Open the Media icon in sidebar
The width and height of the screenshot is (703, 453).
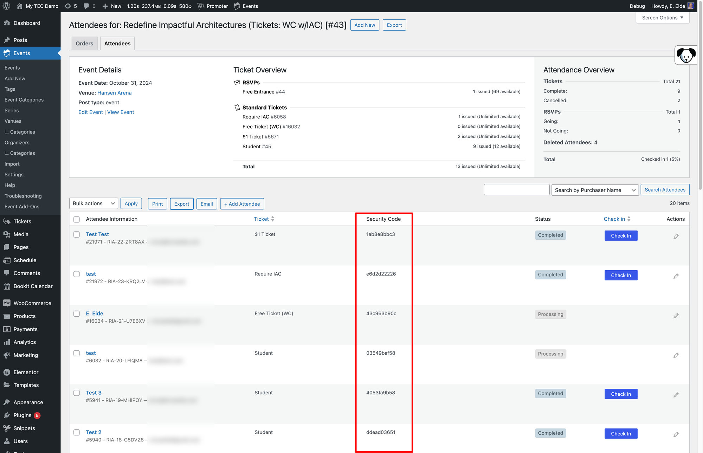pos(7,234)
